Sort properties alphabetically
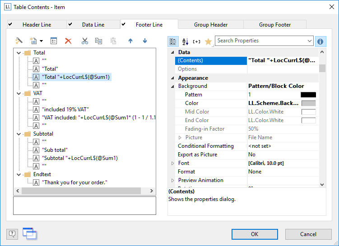 [185, 41]
